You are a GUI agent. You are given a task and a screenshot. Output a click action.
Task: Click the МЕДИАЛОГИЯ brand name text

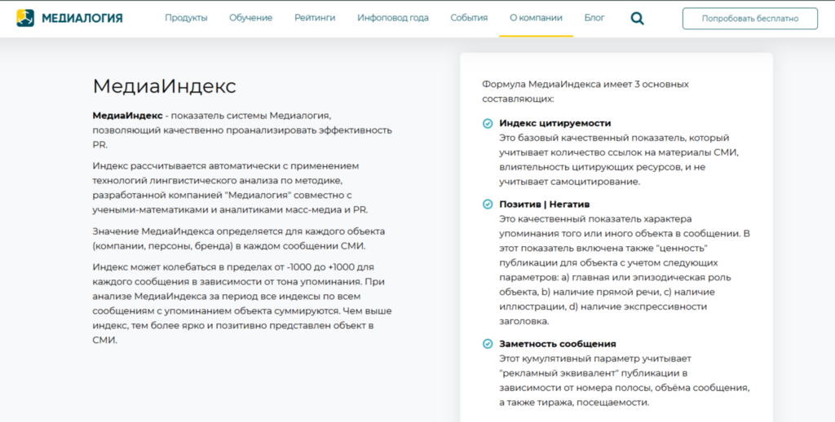(x=82, y=19)
